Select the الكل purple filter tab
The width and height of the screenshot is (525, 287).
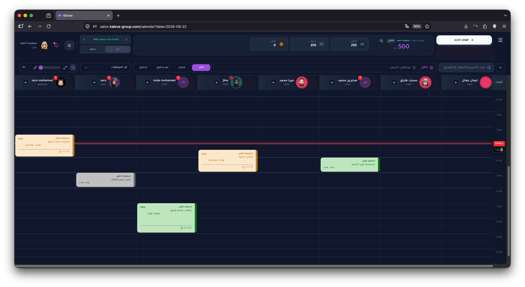pyautogui.click(x=201, y=67)
